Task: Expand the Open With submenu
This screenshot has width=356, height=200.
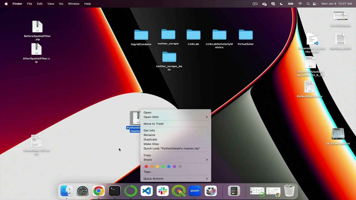Action: [175, 117]
